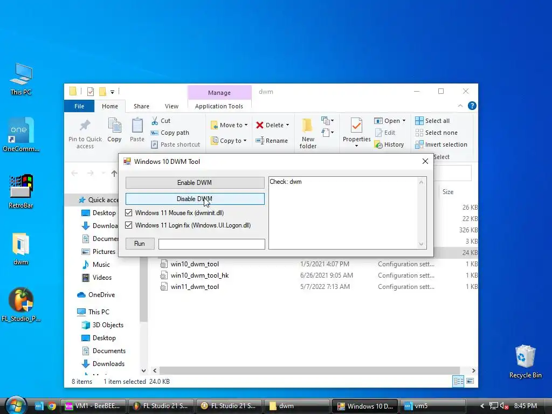This screenshot has width=552, height=414.
Task: Switch to the View ribbon tab
Action: coord(171,106)
